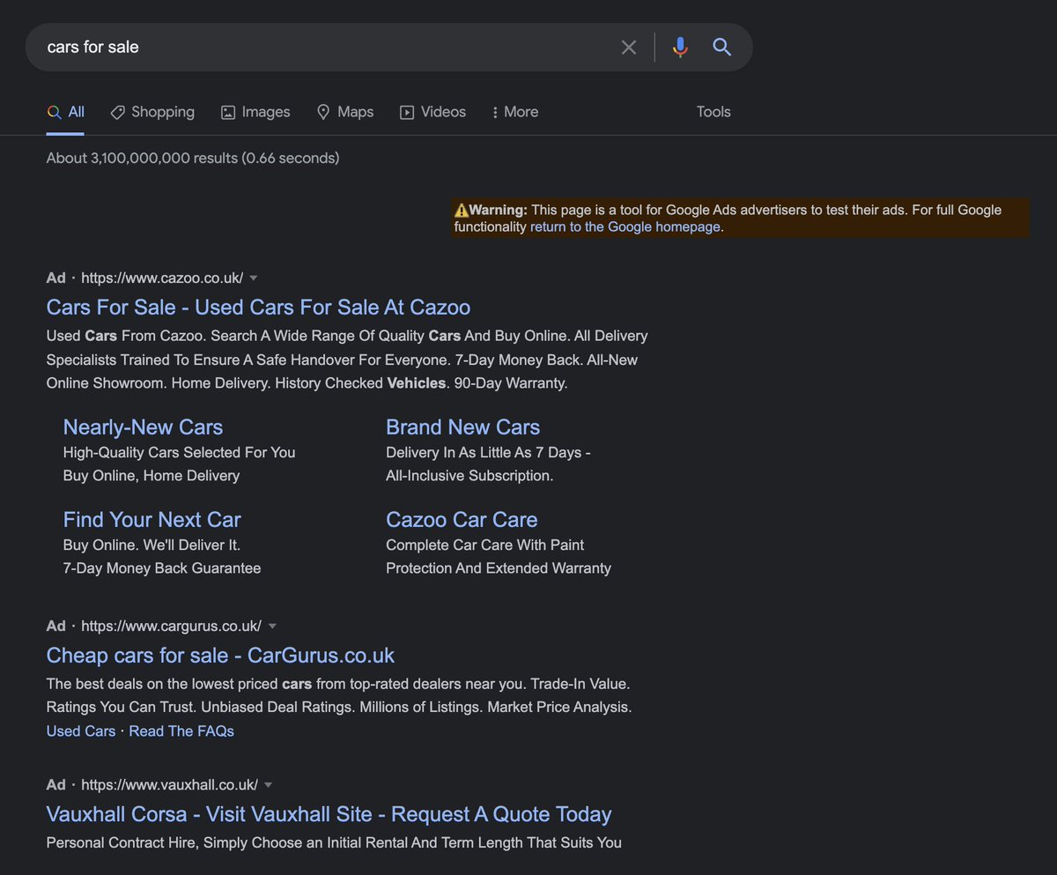Click the All tab magnifier icon
The width and height of the screenshot is (1057, 875).
[54, 112]
